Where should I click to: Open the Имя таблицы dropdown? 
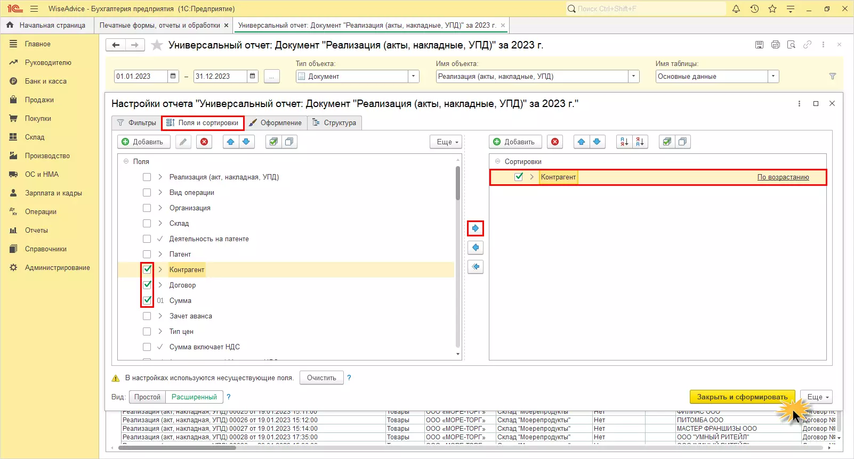pos(774,76)
